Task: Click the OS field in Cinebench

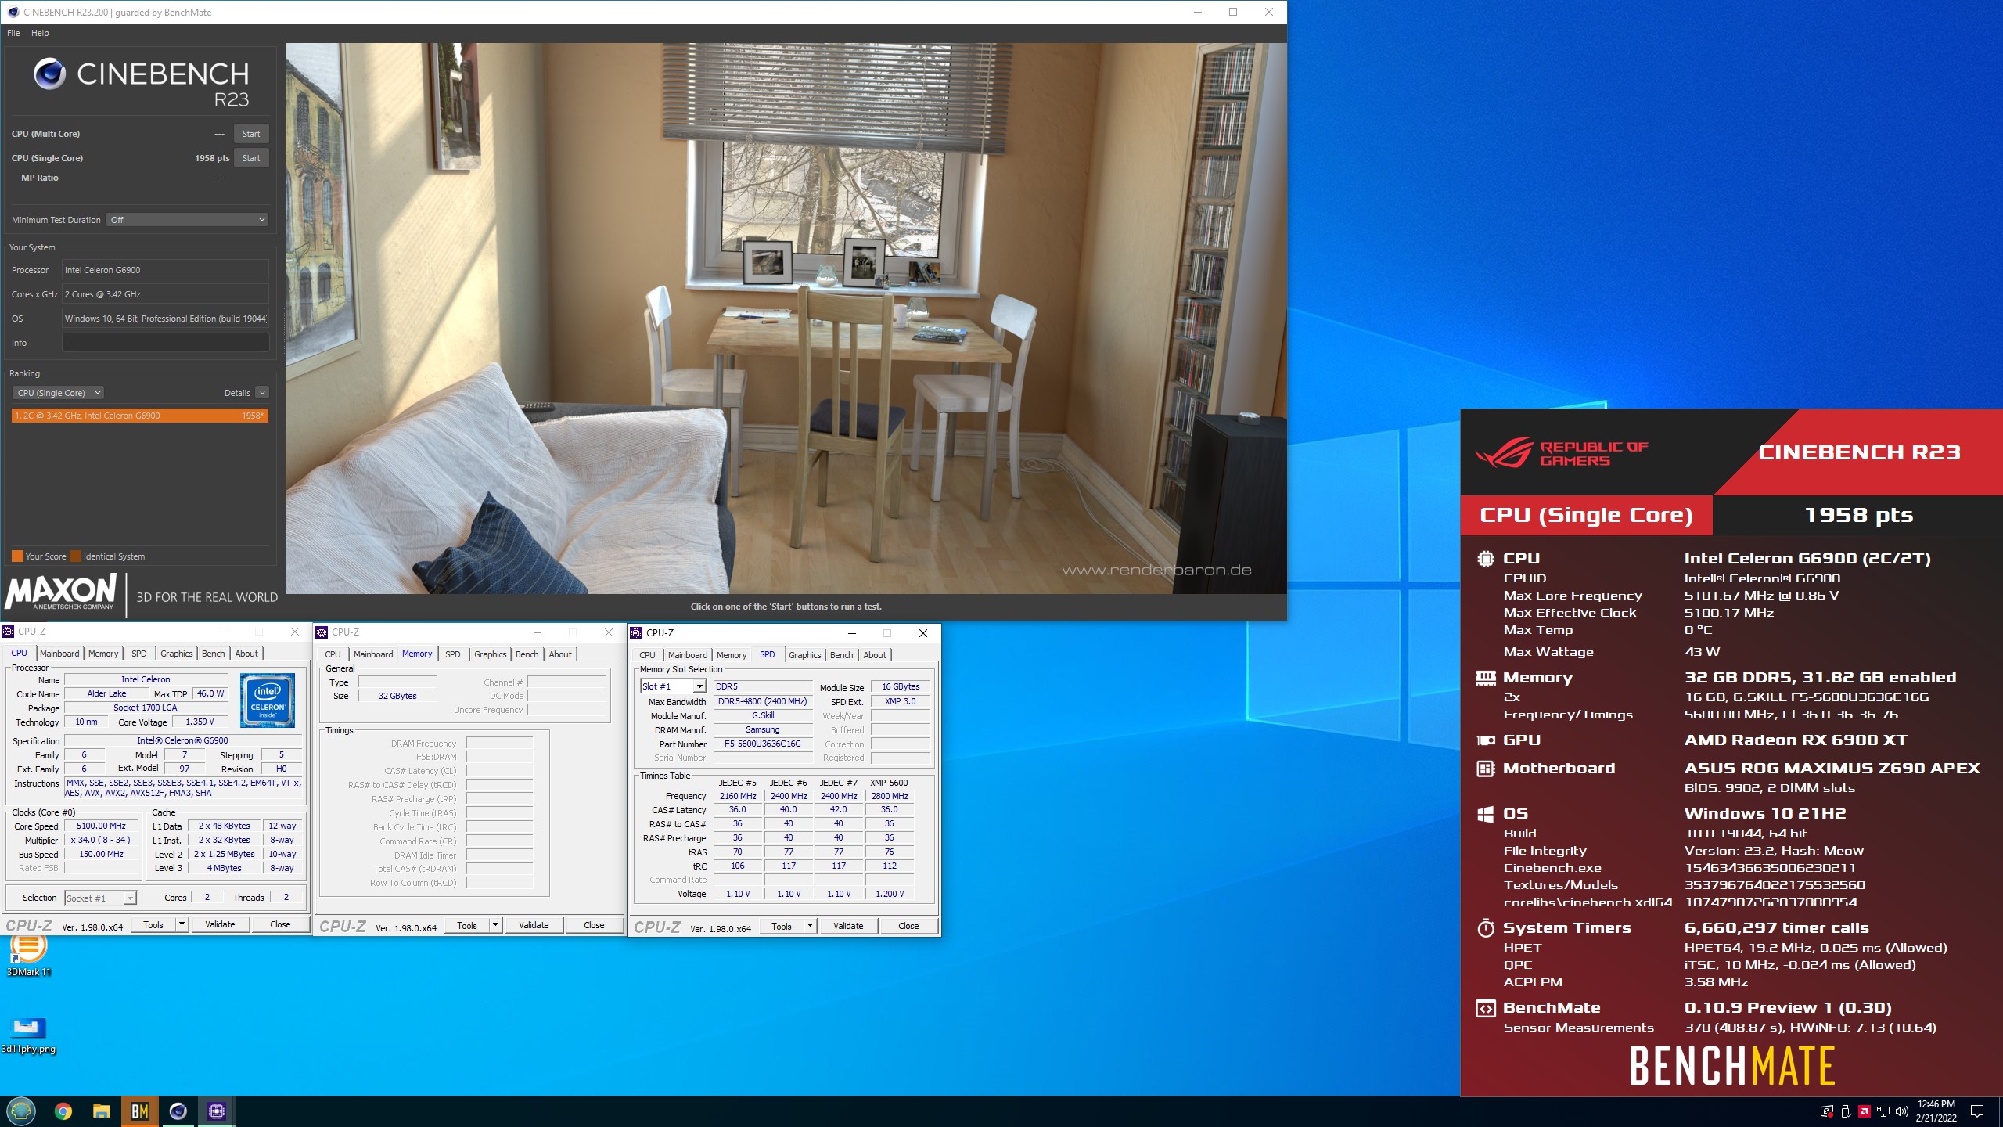Action: click(x=165, y=319)
